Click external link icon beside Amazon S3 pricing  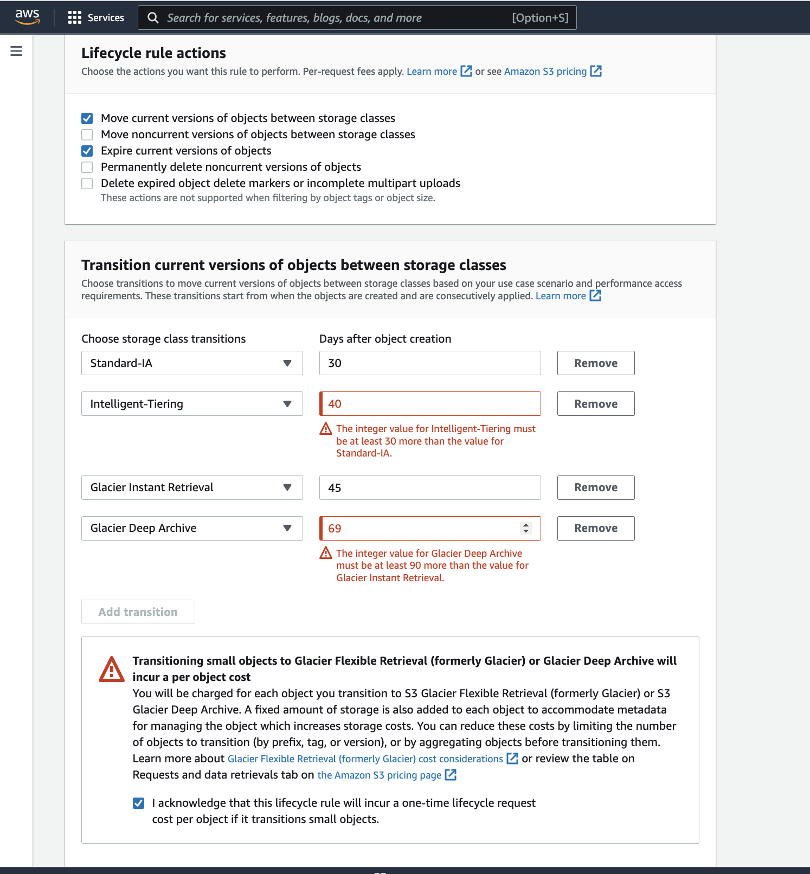596,71
